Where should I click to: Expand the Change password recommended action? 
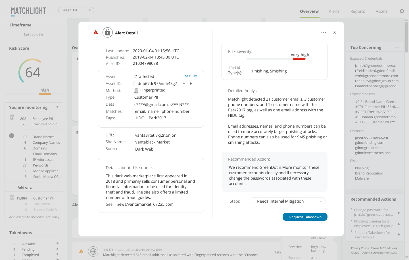(x=399, y=213)
